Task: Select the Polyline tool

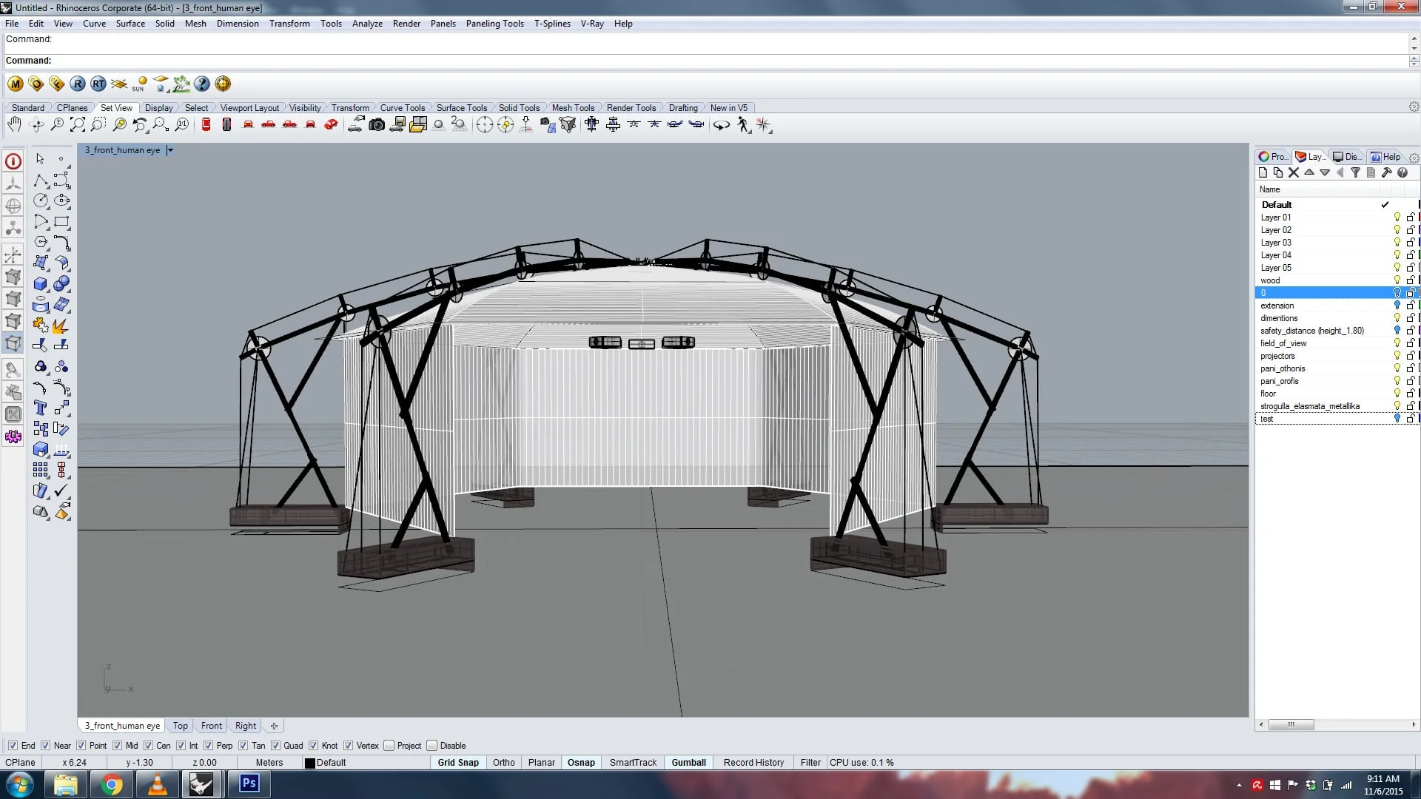Action: pyautogui.click(x=41, y=180)
